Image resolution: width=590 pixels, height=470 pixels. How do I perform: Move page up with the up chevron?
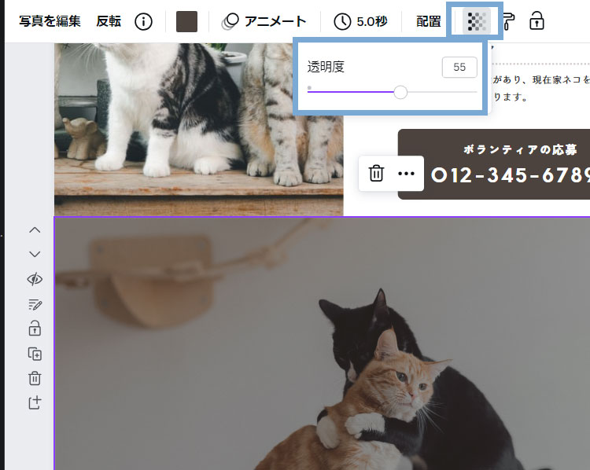[35, 229]
